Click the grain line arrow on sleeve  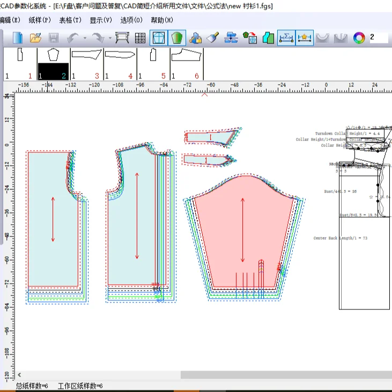tap(242, 230)
